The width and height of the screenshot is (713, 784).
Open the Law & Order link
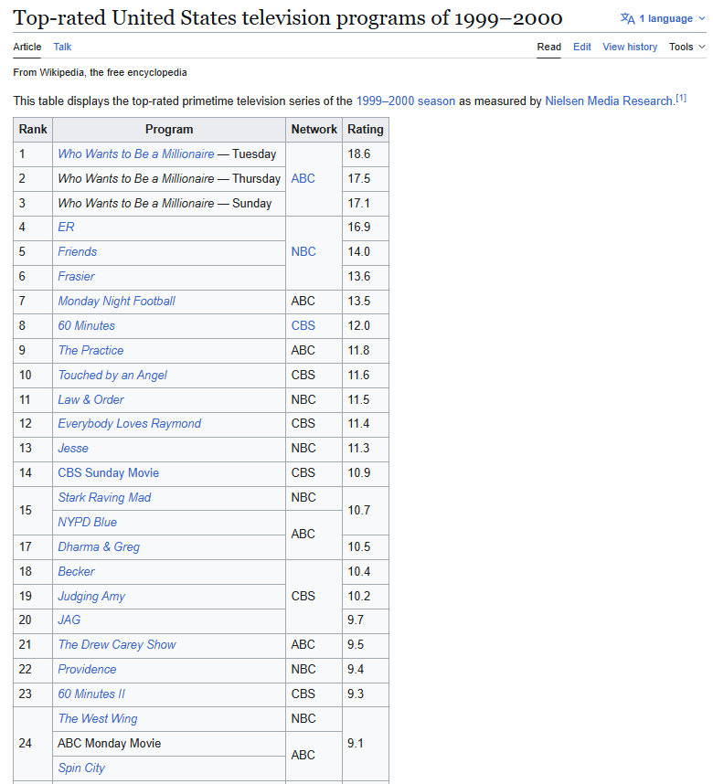[x=91, y=399]
